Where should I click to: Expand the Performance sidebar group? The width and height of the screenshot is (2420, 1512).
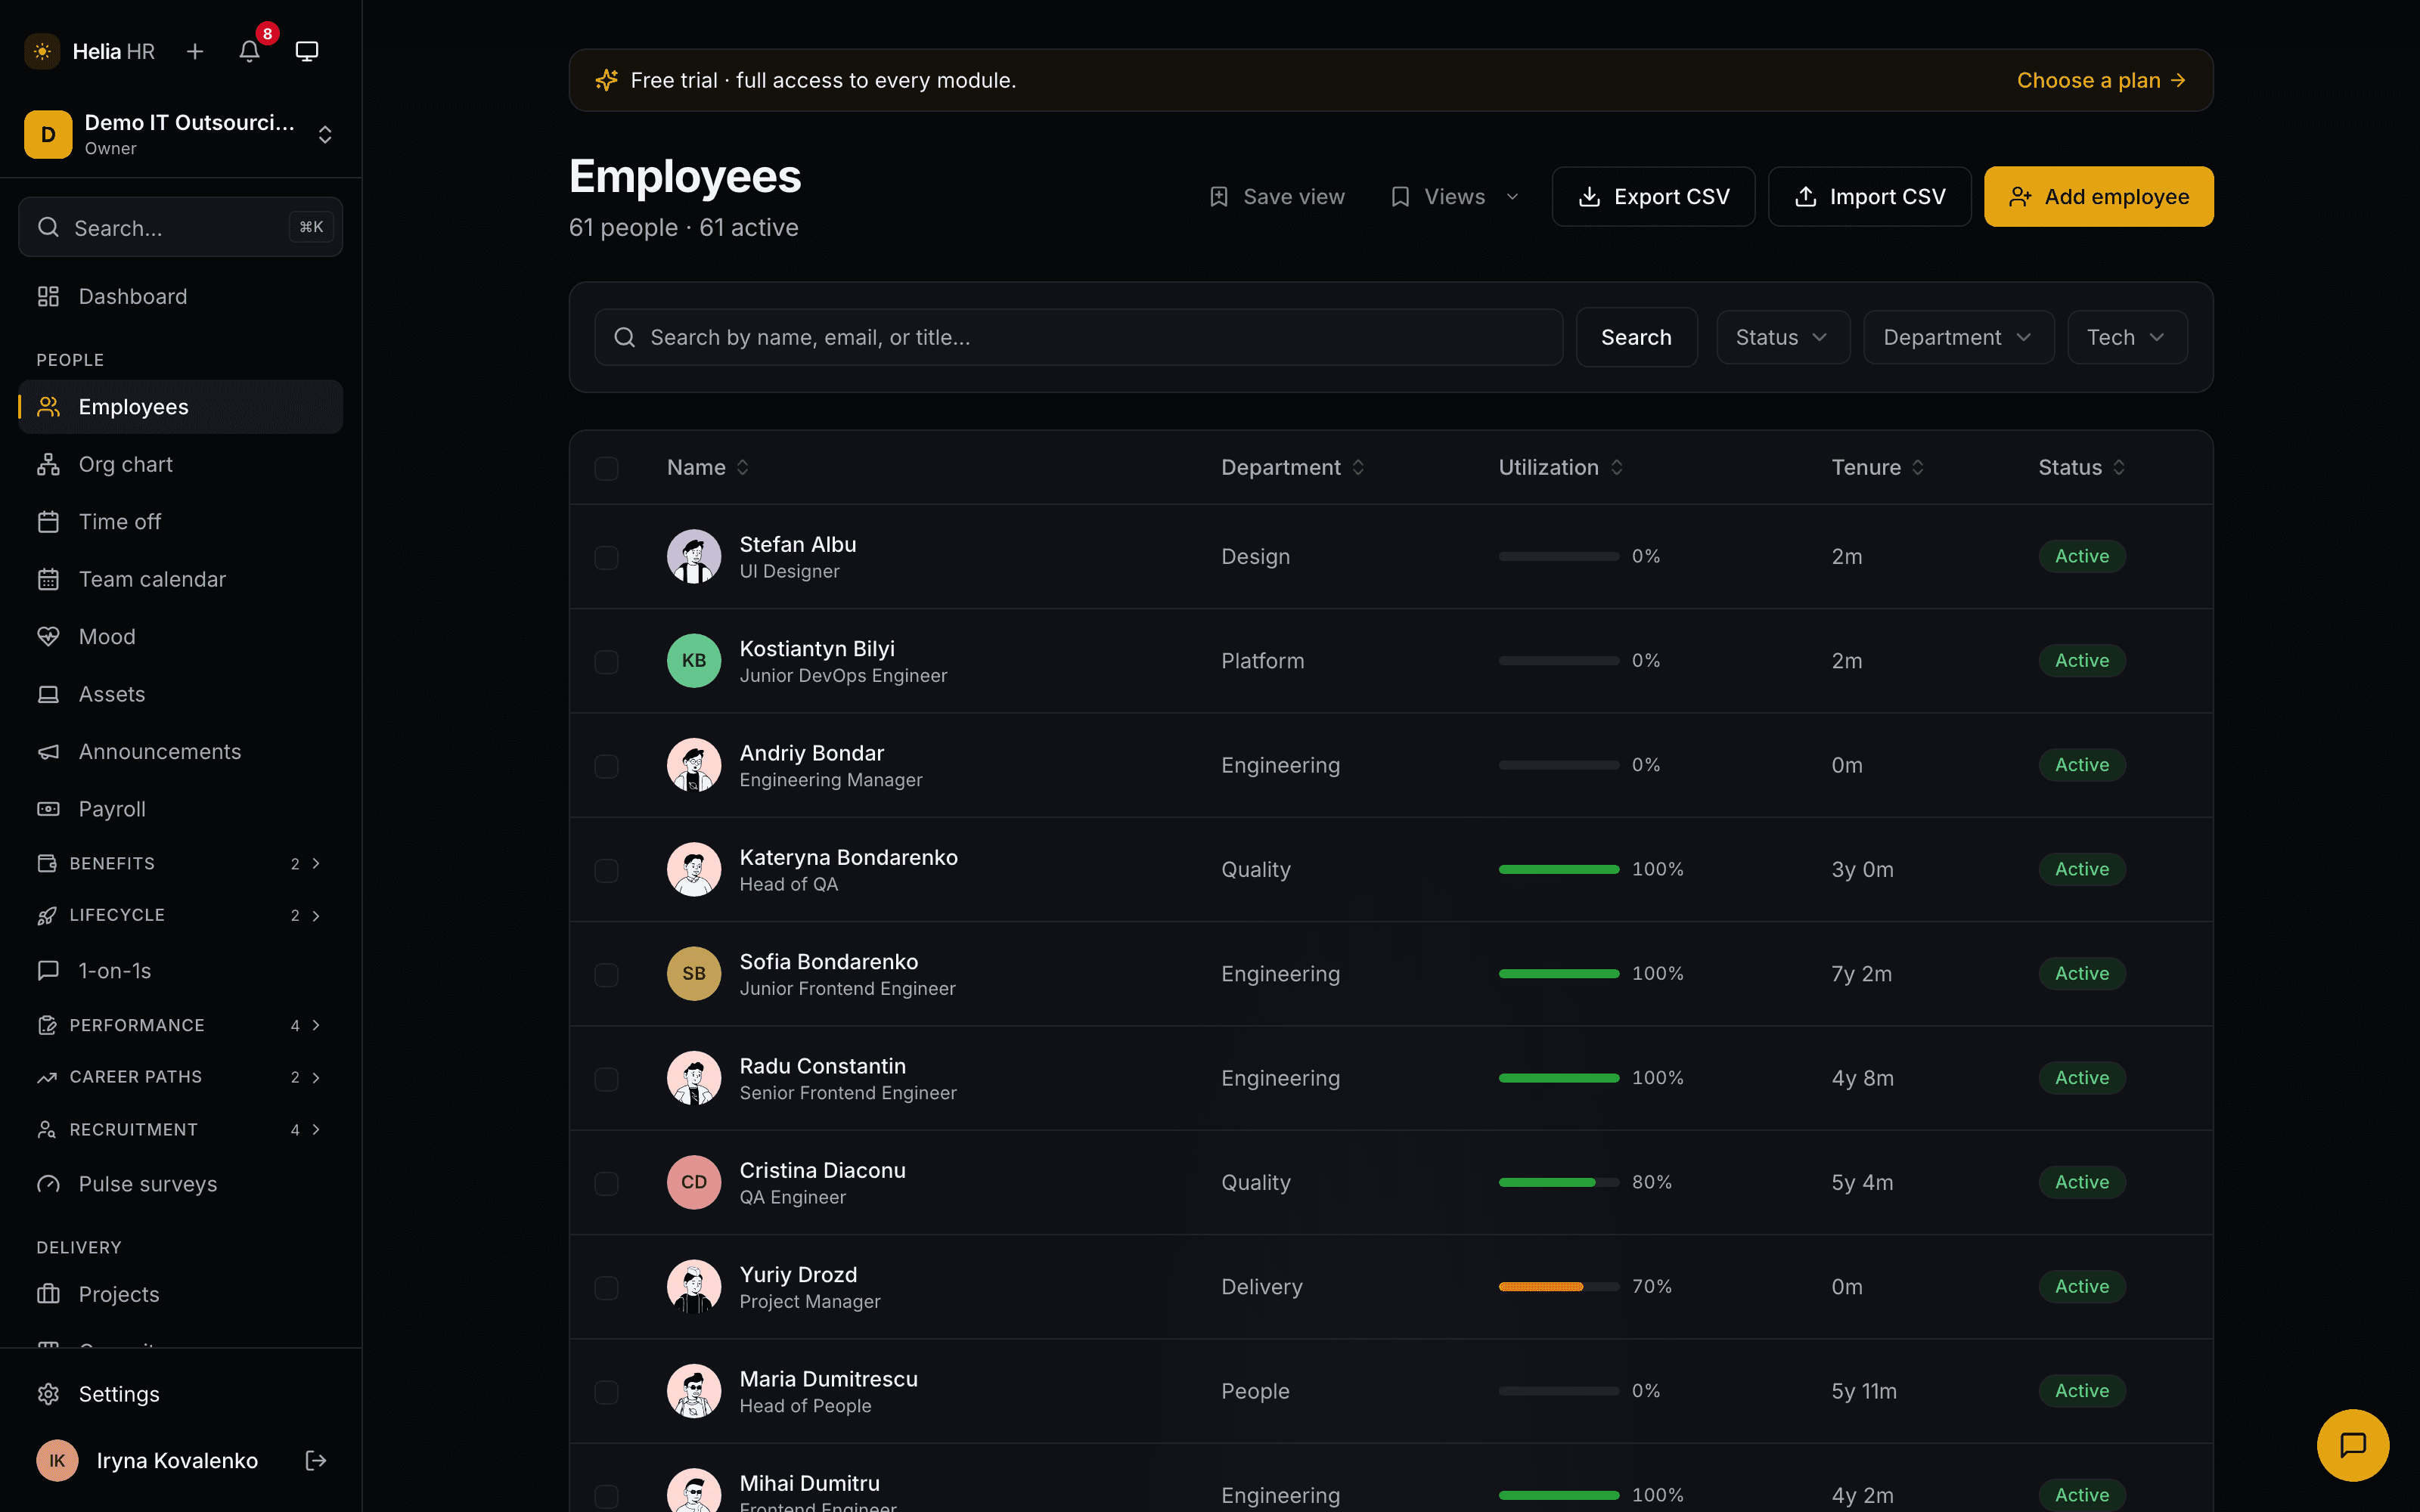click(x=181, y=1025)
